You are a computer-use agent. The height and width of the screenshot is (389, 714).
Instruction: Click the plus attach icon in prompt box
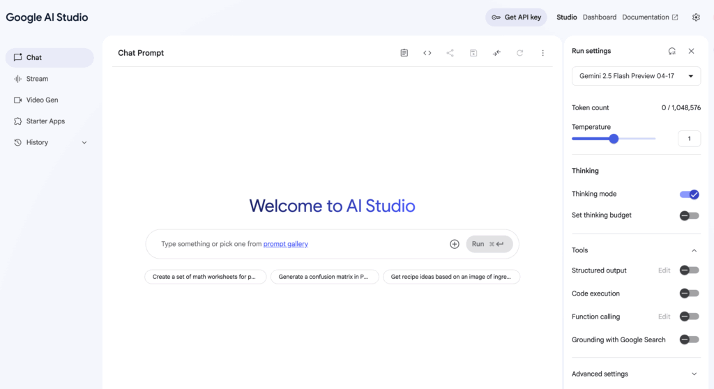pos(455,244)
